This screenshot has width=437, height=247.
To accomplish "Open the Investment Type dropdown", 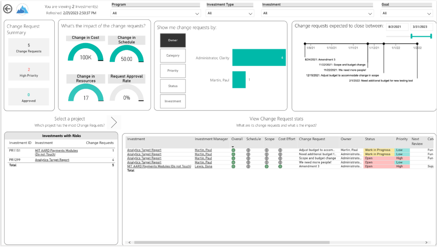I will [x=251, y=13].
